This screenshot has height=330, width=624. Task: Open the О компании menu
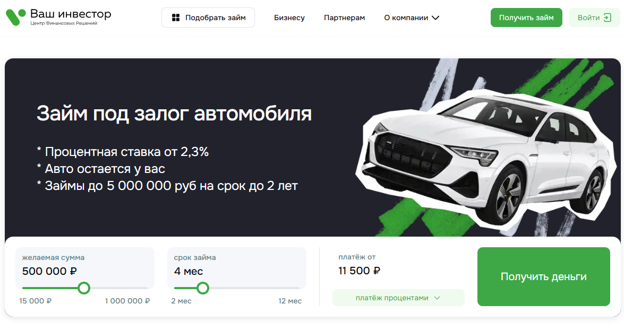406,18
